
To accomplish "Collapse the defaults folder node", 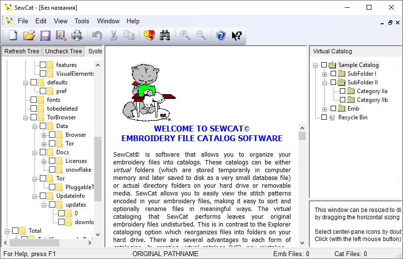I will 25,83.
